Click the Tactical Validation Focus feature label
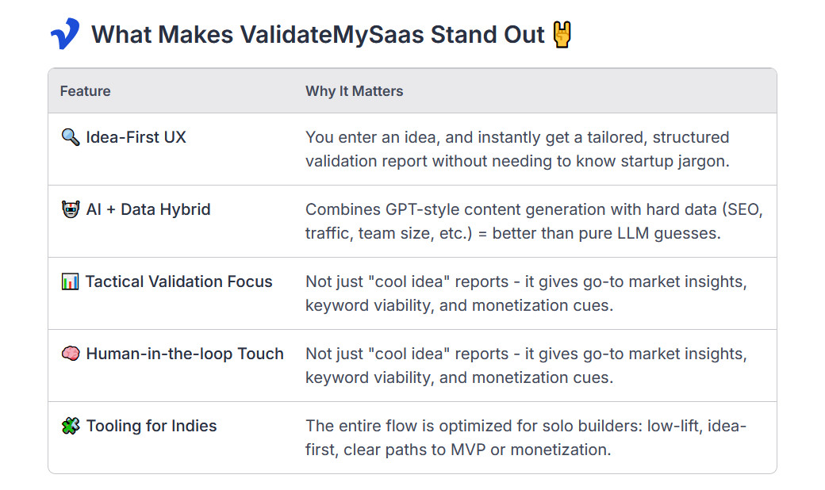The image size is (825, 490). pyautogui.click(x=179, y=281)
